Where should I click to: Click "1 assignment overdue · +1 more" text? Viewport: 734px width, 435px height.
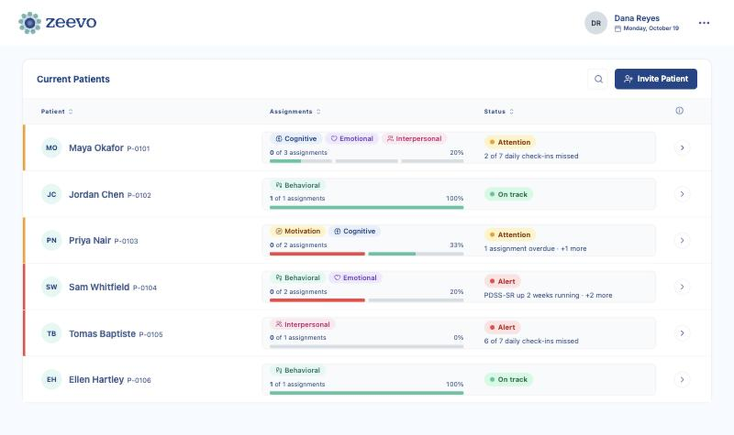[535, 249]
